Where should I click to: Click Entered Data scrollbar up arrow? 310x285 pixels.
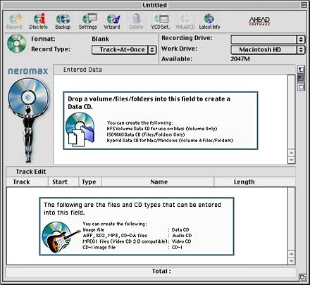click(x=292, y=153)
